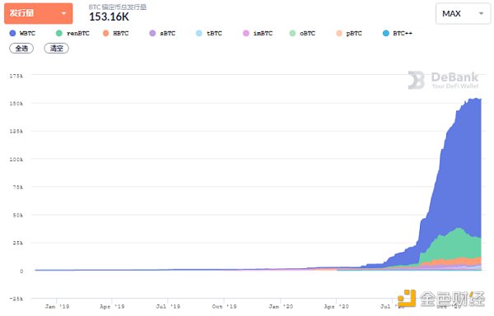Screen dimensions: 494x316
Task: Toggle the oBTC legend series
Action: (302, 33)
